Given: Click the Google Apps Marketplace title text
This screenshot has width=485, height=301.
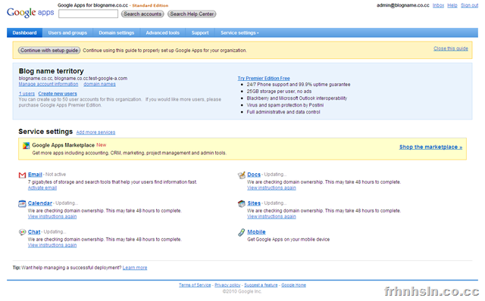Looking at the screenshot, I should coord(64,145).
